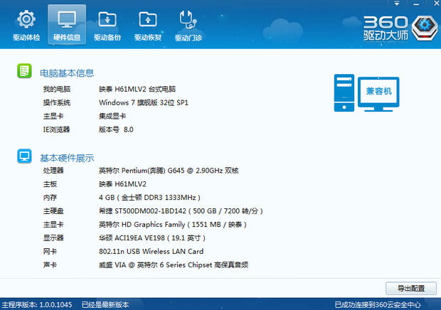The width and height of the screenshot is (441, 310).
Task: Open the 驱动恢复 folder icon tab
Action: pyautogui.click(x=148, y=26)
